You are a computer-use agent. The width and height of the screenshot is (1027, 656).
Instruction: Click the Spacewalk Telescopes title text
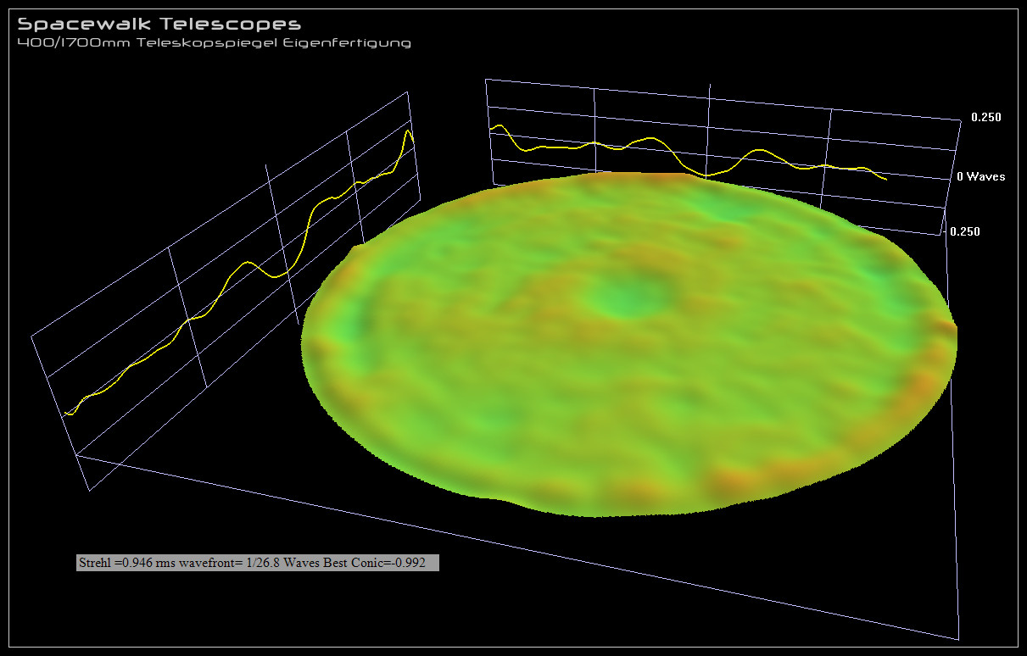(x=159, y=25)
